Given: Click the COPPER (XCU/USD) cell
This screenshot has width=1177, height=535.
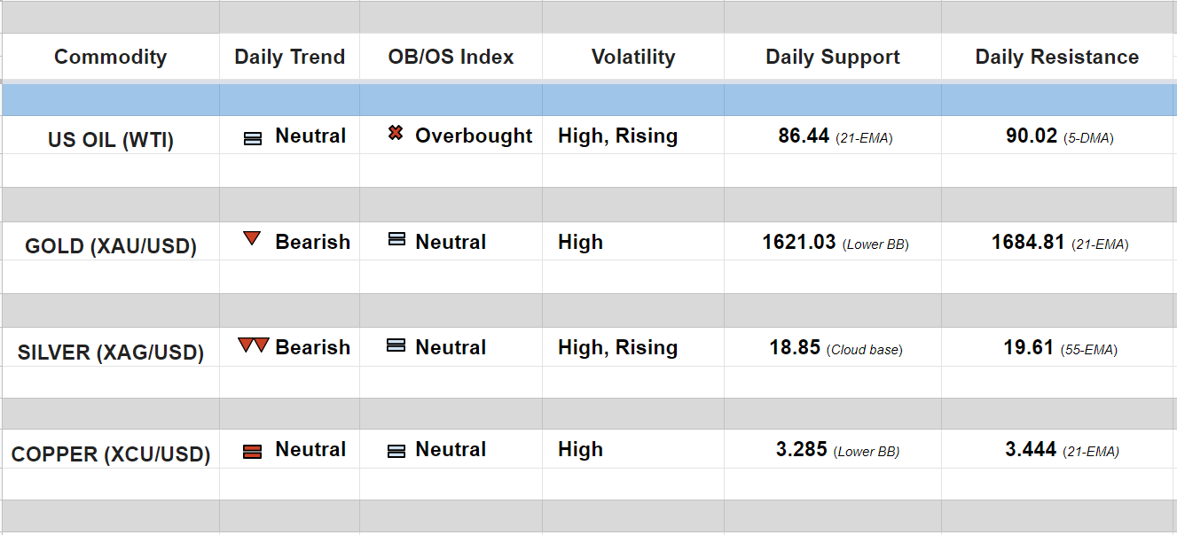Looking at the screenshot, I should pyautogui.click(x=111, y=454).
